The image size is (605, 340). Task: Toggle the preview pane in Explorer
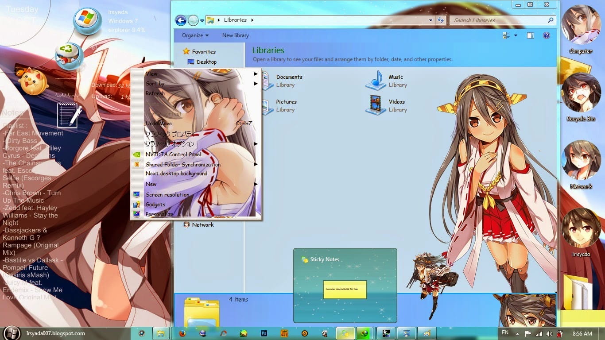coord(530,35)
